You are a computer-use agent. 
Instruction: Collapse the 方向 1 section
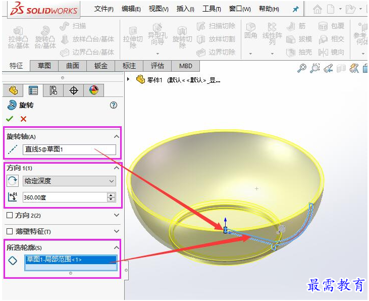[117, 168]
